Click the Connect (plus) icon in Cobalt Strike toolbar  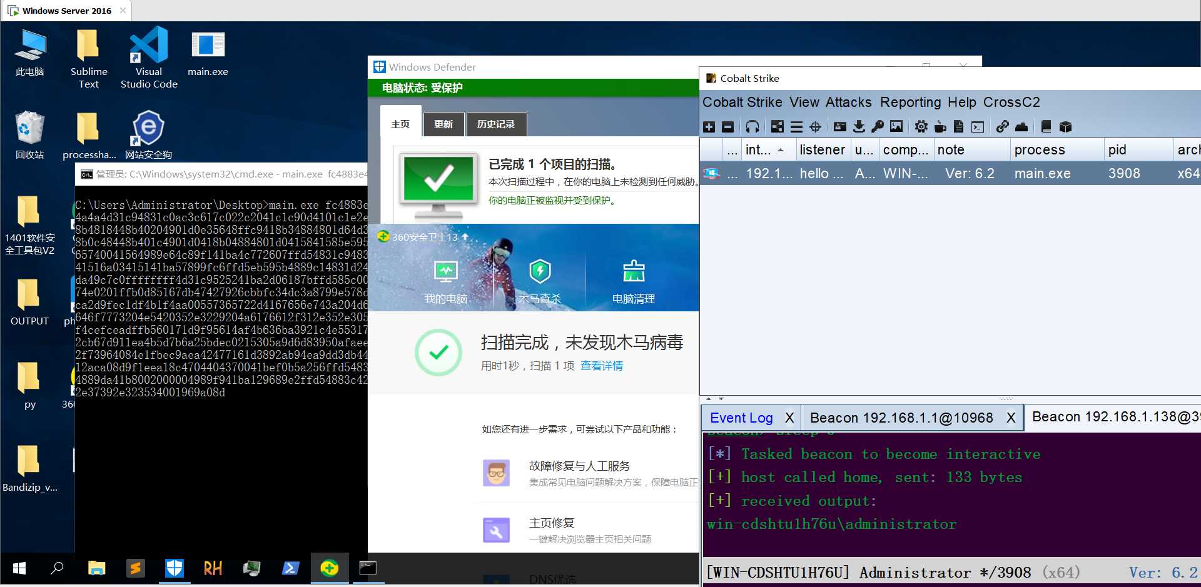click(709, 127)
